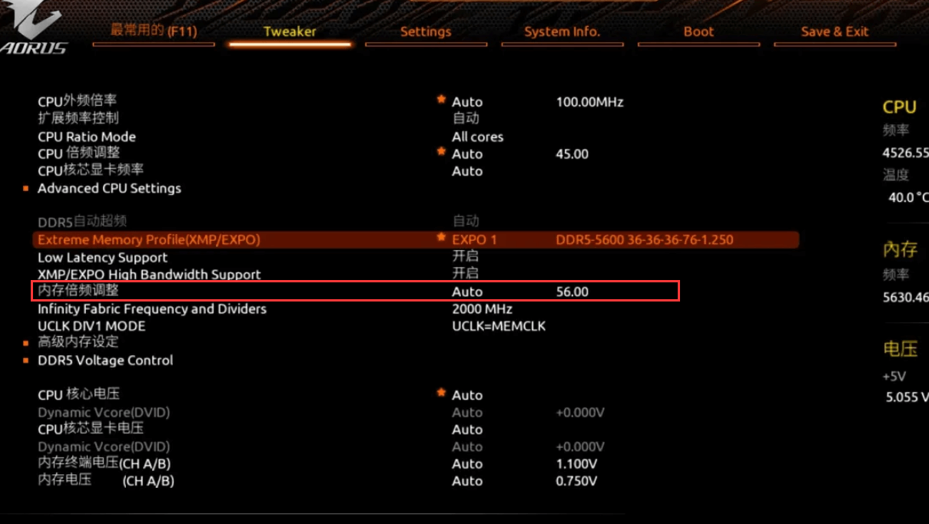Click the orange bullet before 高级内存设定

tap(26, 344)
